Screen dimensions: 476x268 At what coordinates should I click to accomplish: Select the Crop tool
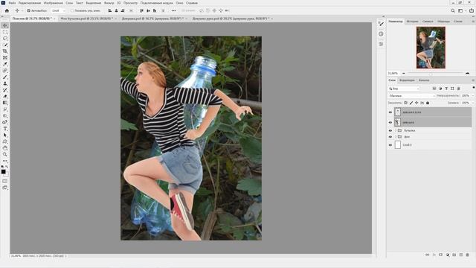coord(5,51)
